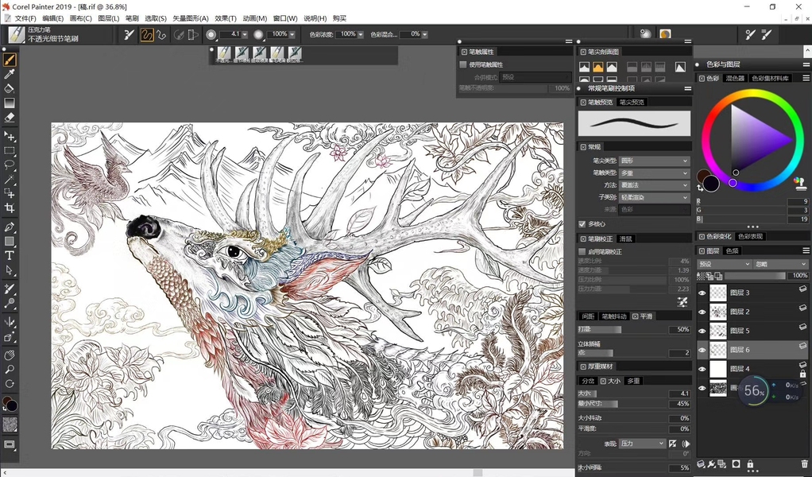The width and height of the screenshot is (812, 477).
Task: Open the 色彩与图层 panel options menu
Action: 806,64
